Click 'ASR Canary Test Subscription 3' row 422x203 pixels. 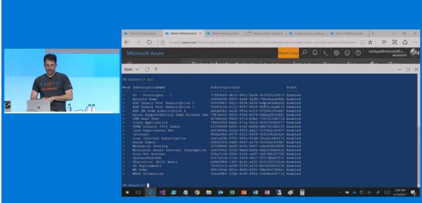click(x=211, y=107)
